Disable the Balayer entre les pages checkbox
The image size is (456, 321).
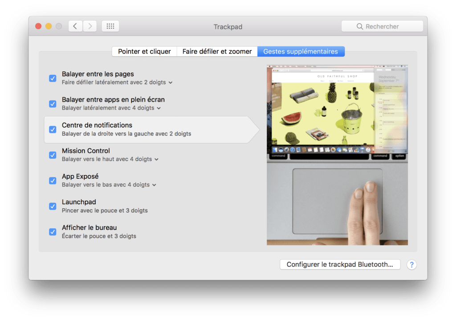[x=53, y=78]
